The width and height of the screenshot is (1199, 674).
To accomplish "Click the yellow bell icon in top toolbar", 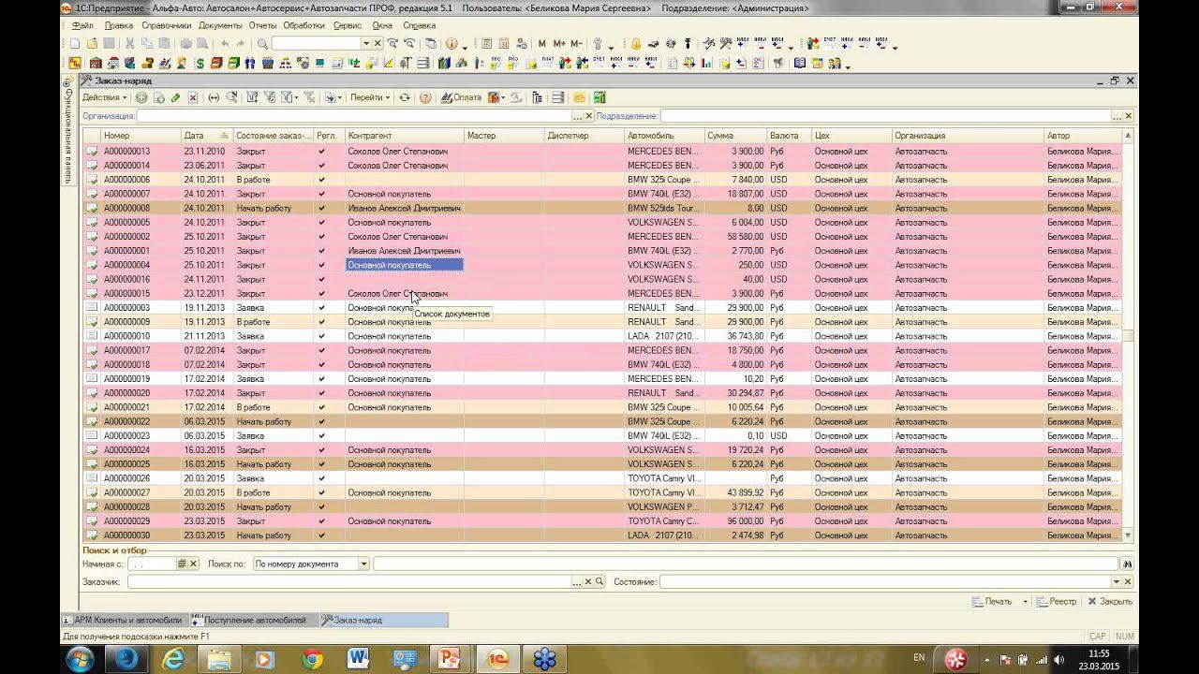I will click(636, 44).
